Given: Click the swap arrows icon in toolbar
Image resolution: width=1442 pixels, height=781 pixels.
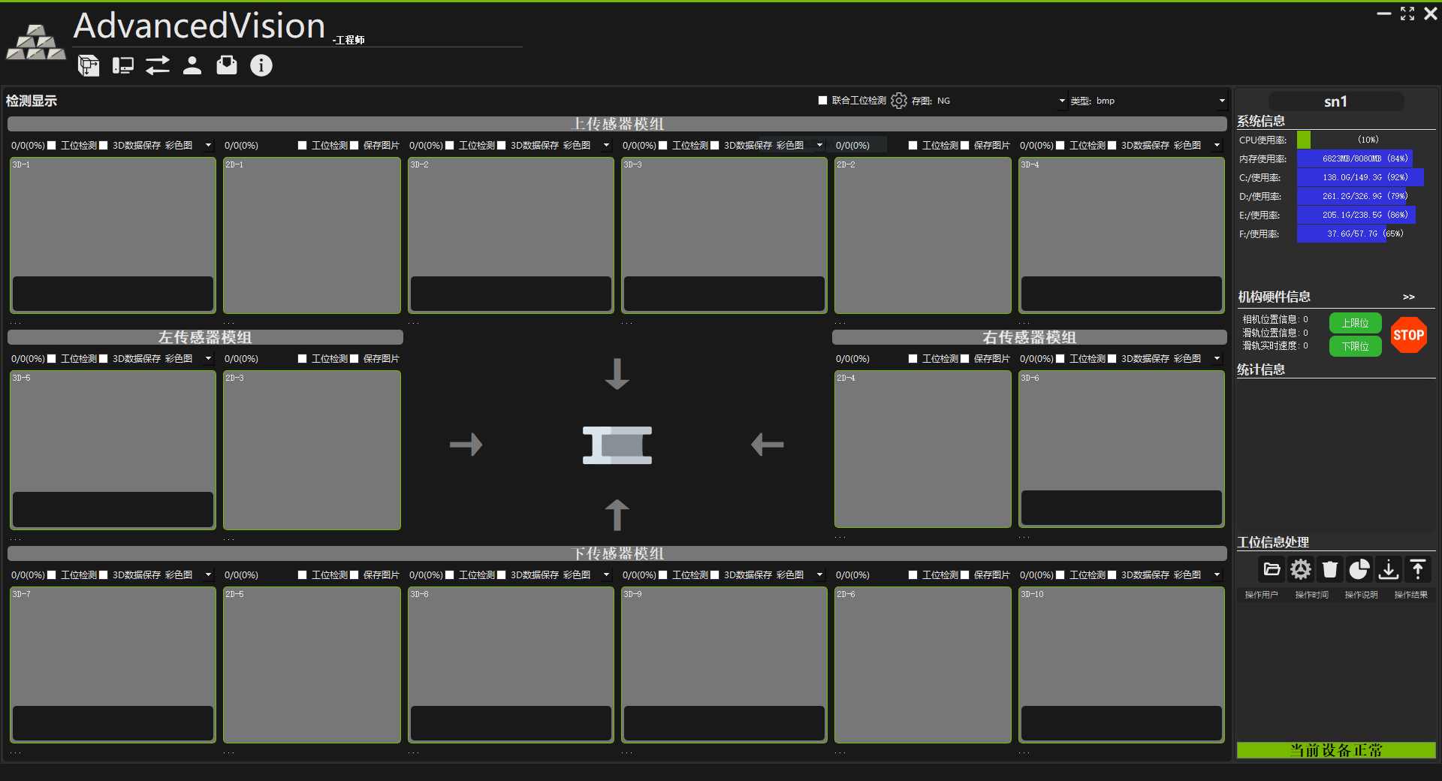Looking at the screenshot, I should click(x=158, y=66).
